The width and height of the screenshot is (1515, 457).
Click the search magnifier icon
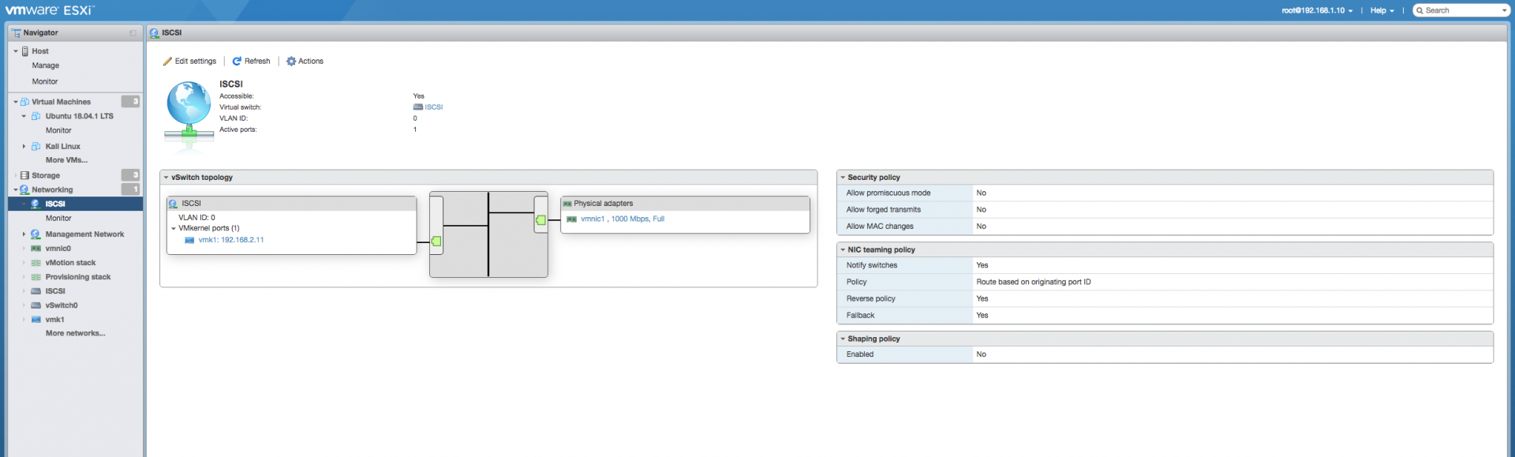[x=1420, y=10]
